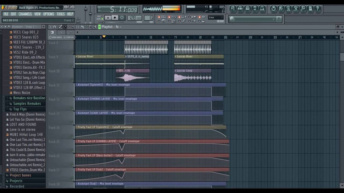The height and width of the screenshot is (193, 344).
Task: Open the TOOLS menu
Action: 60,14
